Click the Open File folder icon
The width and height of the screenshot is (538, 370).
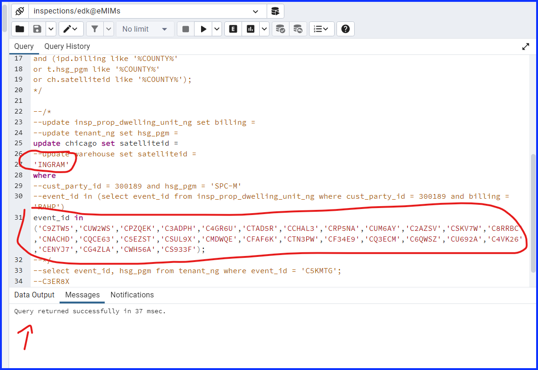pos(20,29)
